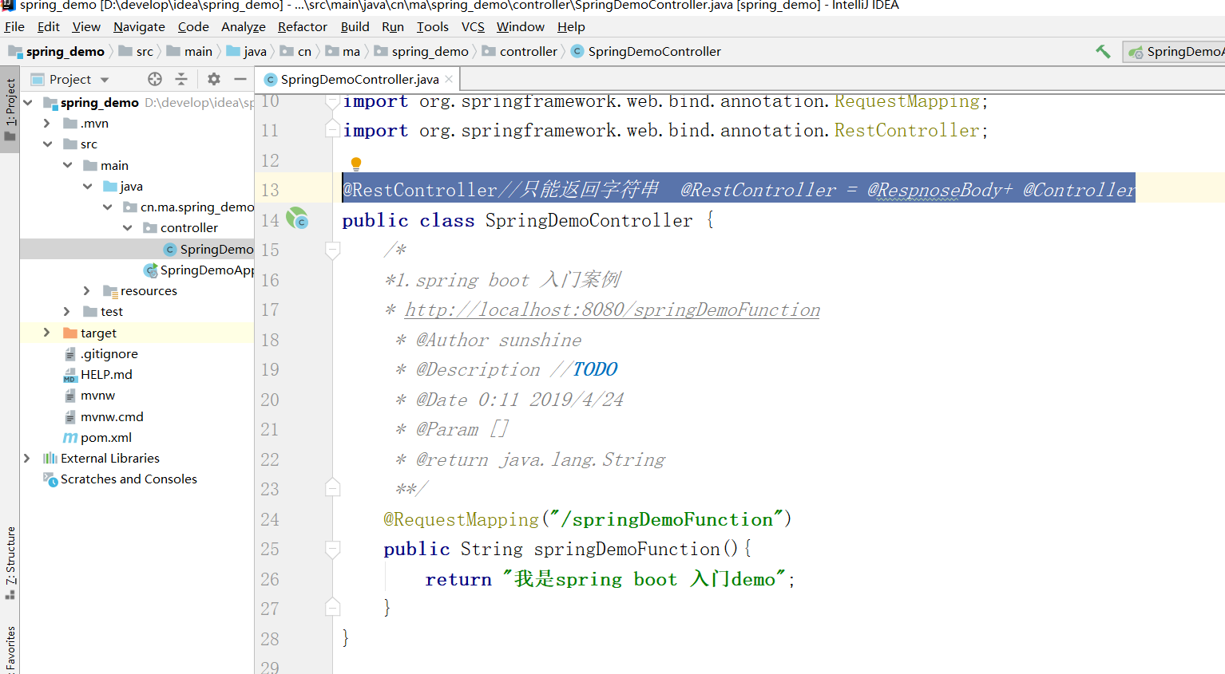Click the src breadcrumb
This screenshot has width=1225, height=674.
pos(136,51)
